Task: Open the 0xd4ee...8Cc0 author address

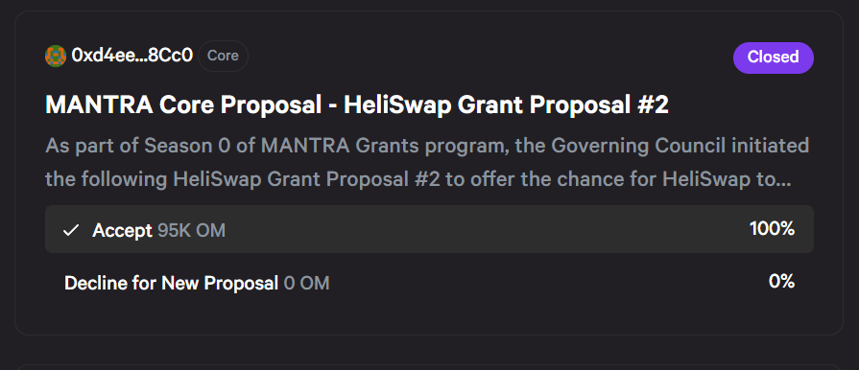Action: (132, 56)
